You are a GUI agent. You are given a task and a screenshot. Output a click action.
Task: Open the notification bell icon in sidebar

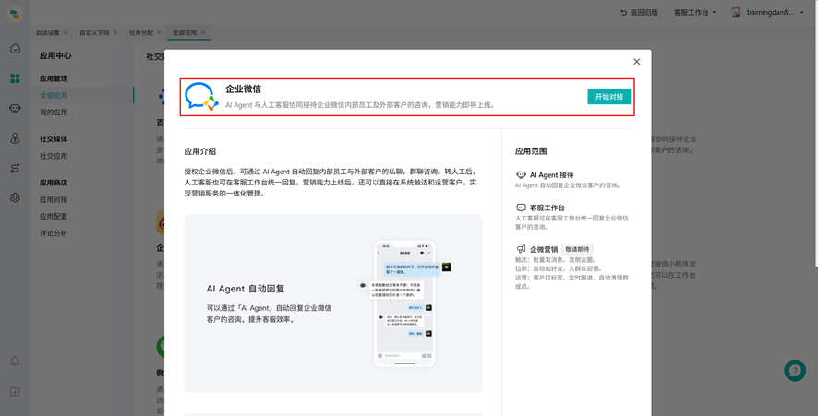pos(15,361)
